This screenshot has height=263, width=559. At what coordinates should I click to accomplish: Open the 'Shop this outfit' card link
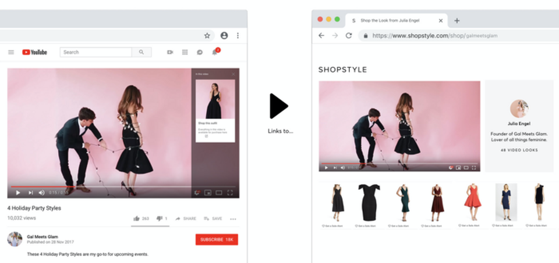click(x=215, y=131)
